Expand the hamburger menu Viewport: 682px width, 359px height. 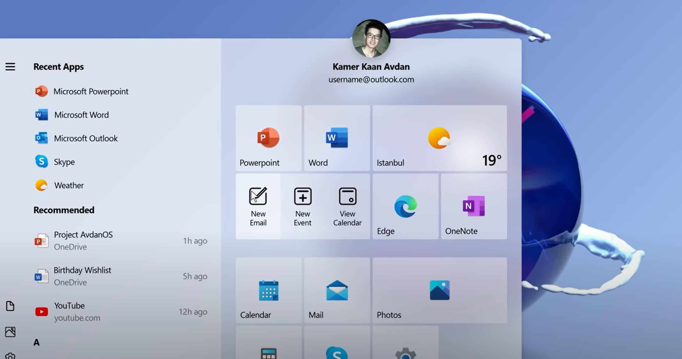[10, 67]
